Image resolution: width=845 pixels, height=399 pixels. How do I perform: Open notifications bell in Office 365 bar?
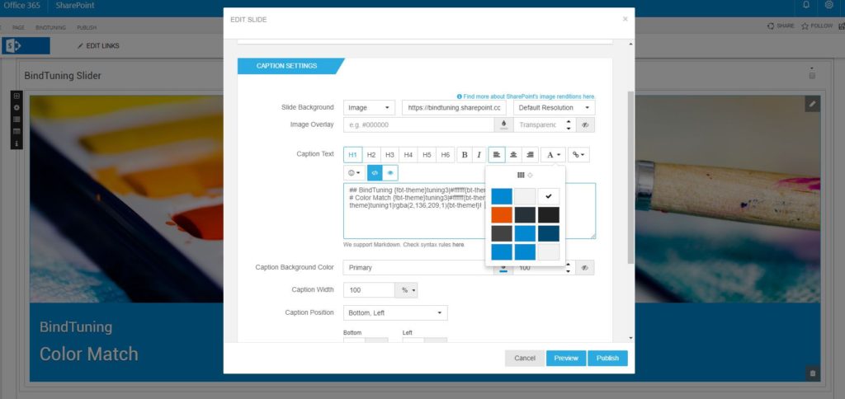point(806,6)
